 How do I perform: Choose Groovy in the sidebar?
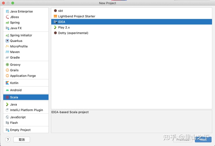tap(26, 65)
